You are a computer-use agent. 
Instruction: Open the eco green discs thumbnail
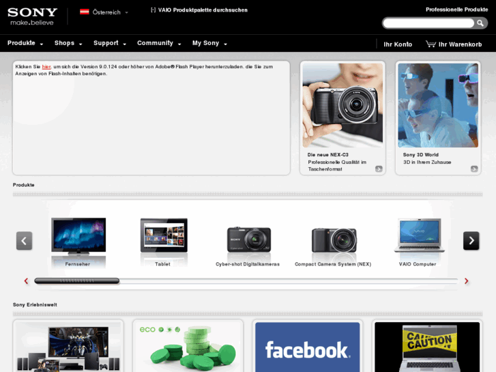(x=188, y=347)
